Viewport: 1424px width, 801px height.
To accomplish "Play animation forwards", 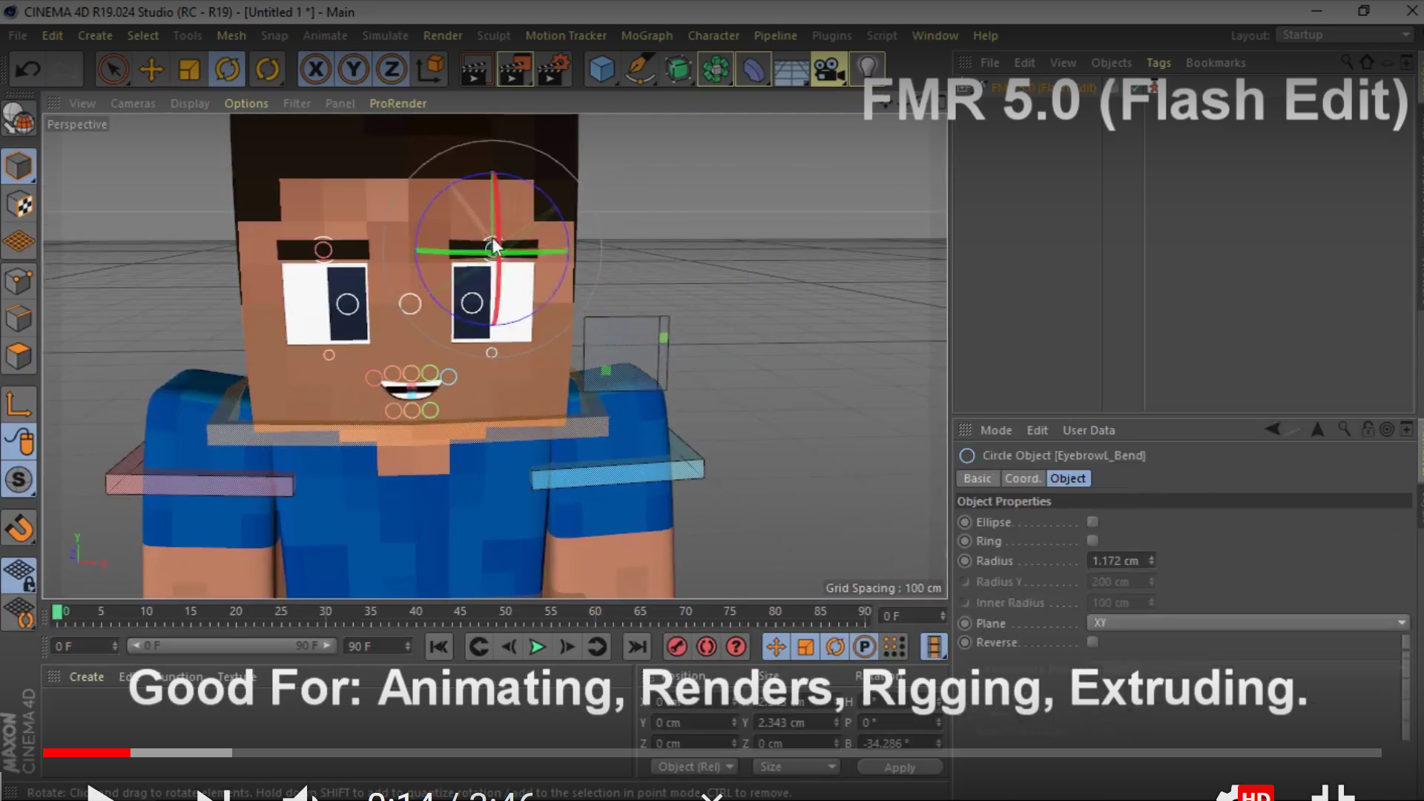I will point(537,647).
